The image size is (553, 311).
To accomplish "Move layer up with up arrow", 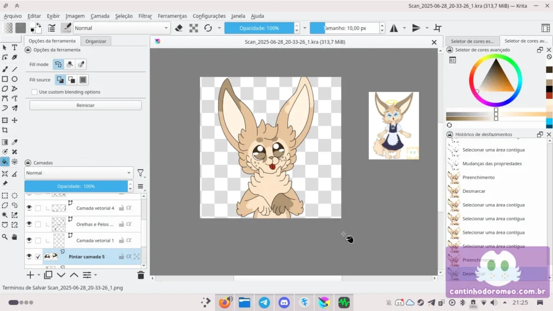I will point(73,275).
